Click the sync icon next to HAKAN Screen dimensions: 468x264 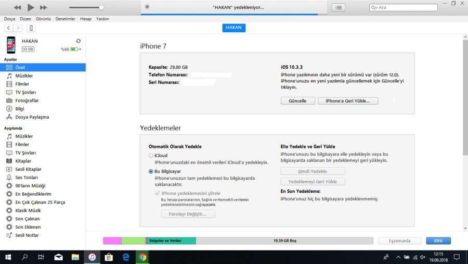(78, 41)
